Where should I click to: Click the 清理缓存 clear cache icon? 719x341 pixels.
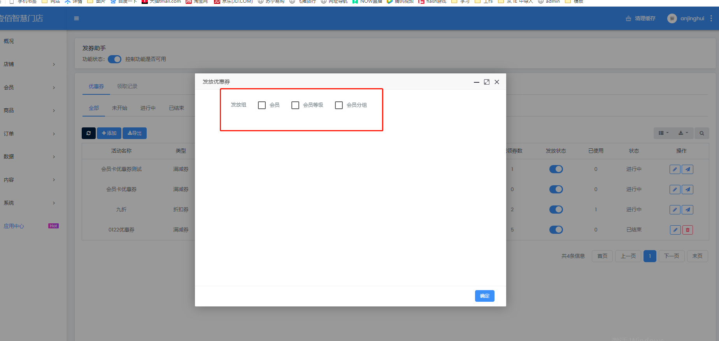pos(628,19)
